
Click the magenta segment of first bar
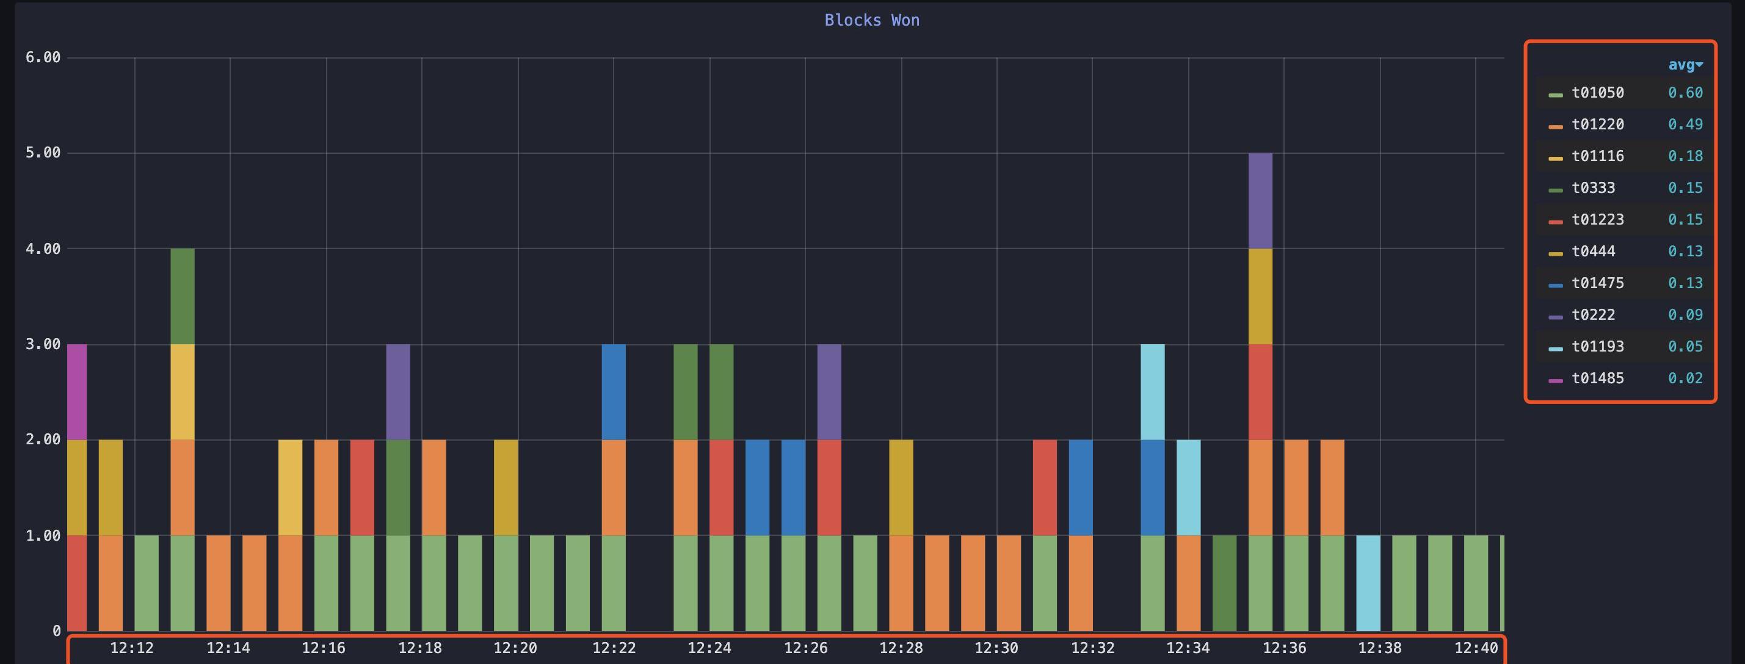pyautogui.click(x=76, y=391)
